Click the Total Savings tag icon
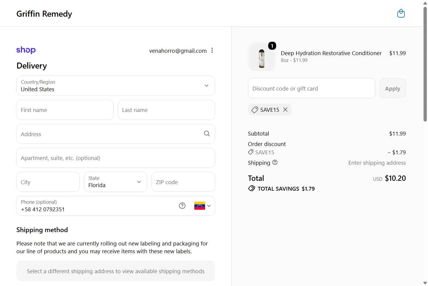 [252, 189]
